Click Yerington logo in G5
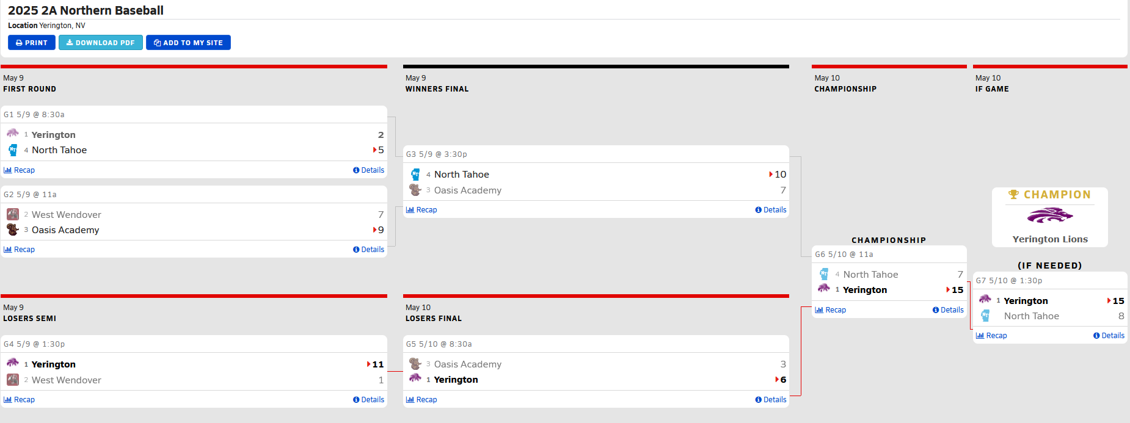 [415, 378]
